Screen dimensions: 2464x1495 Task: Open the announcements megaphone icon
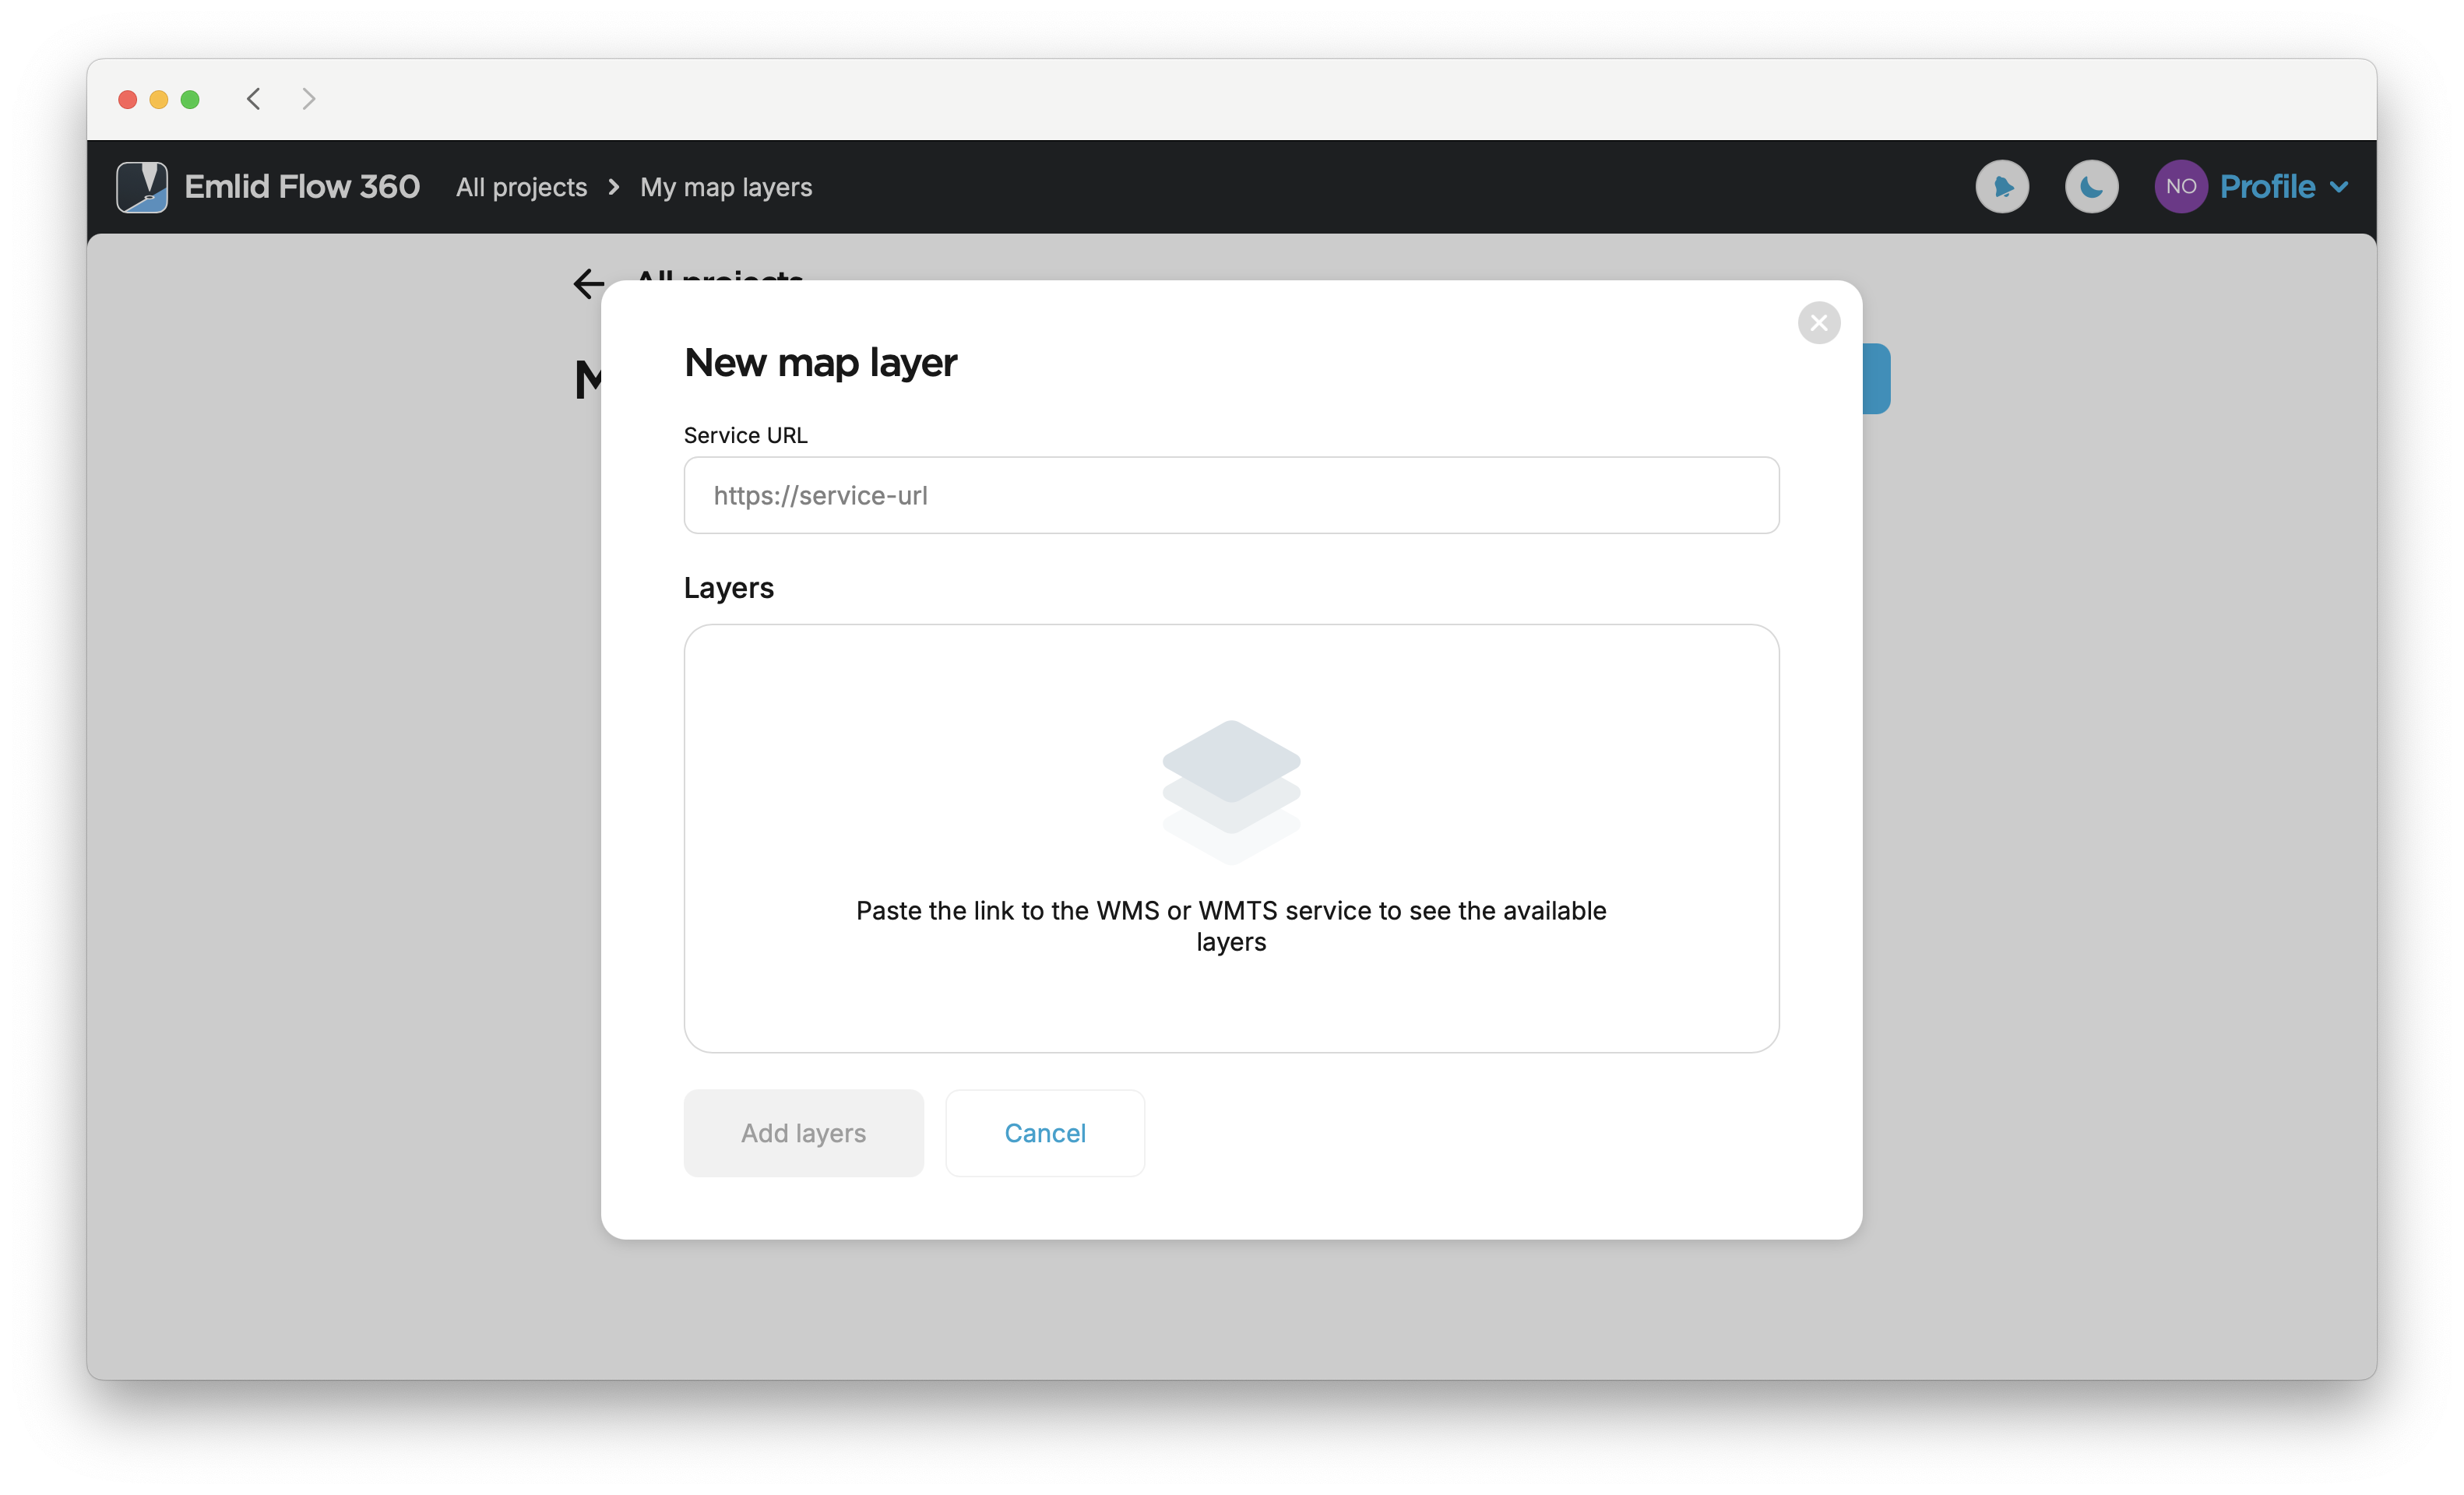[x=2002, y=187]
